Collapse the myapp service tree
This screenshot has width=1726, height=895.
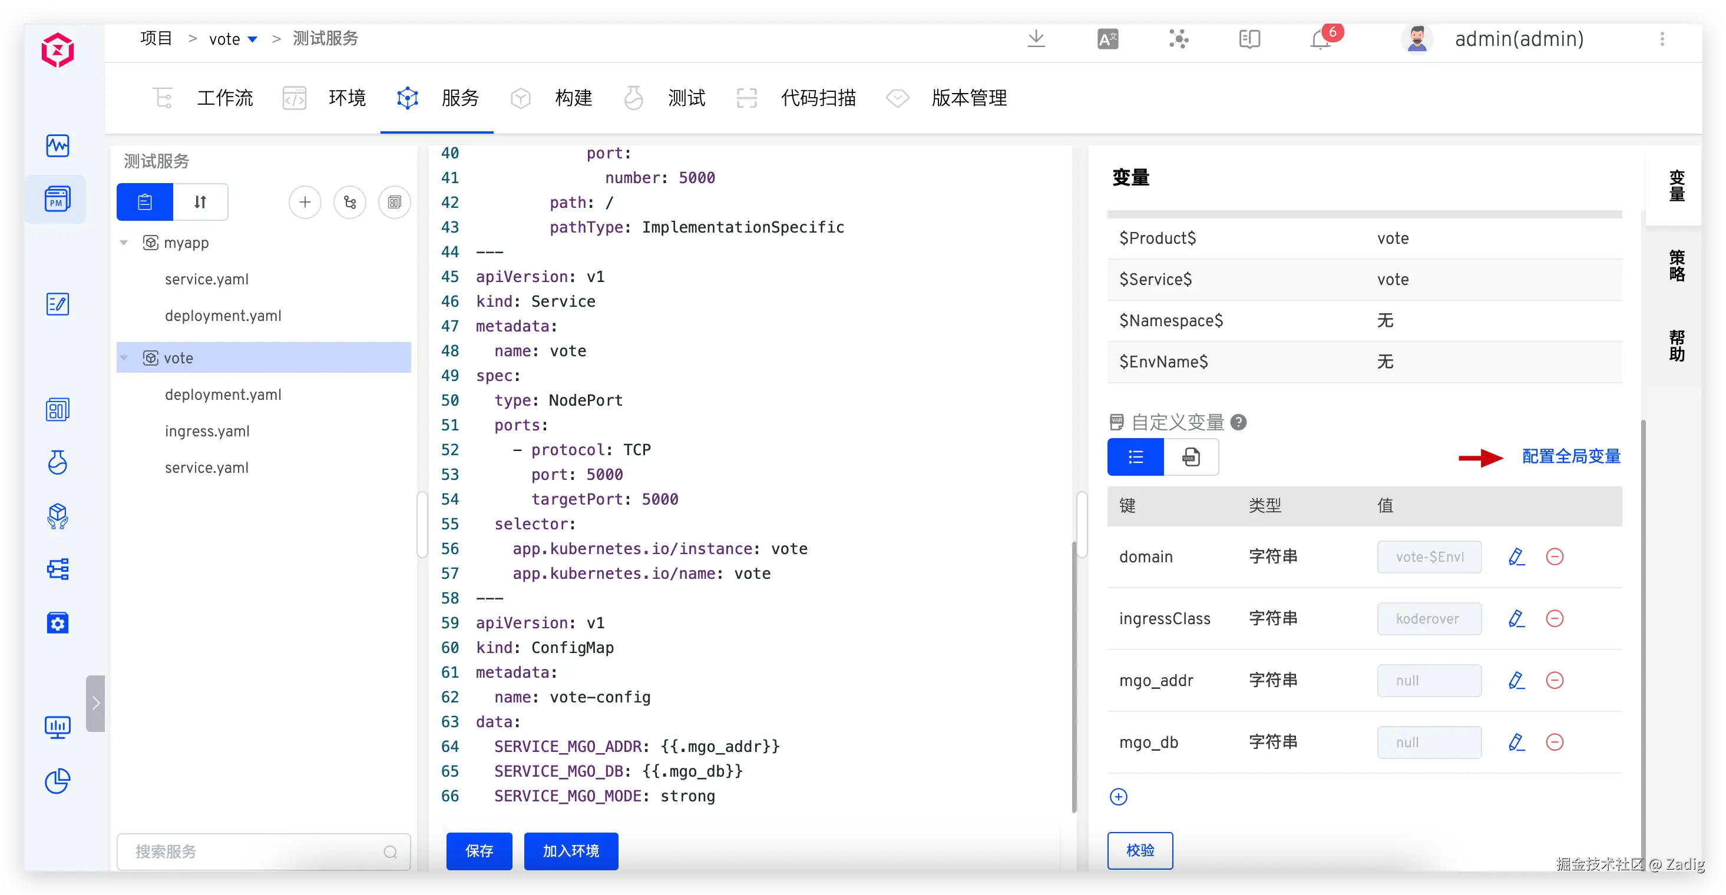[x=124, y=243]
